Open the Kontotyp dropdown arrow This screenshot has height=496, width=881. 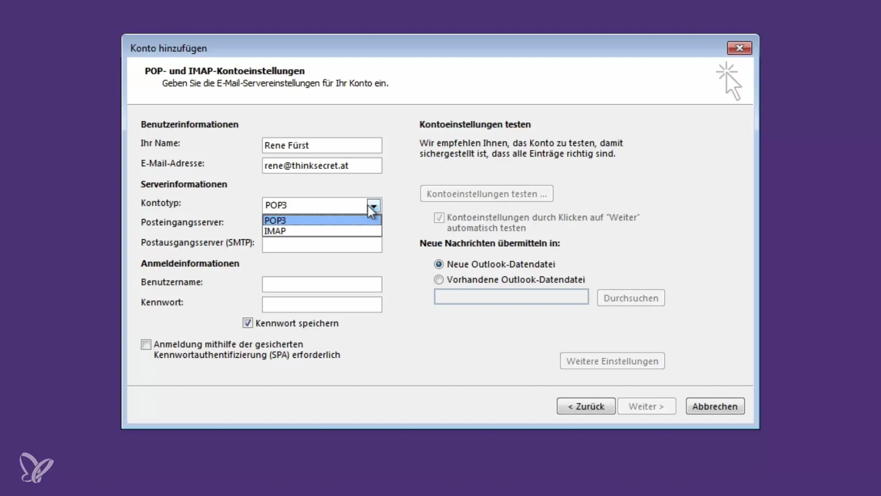[x=374, y=205]
